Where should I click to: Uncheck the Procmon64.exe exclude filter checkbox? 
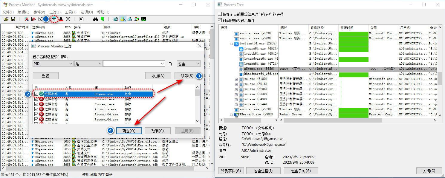pos(36,114)
